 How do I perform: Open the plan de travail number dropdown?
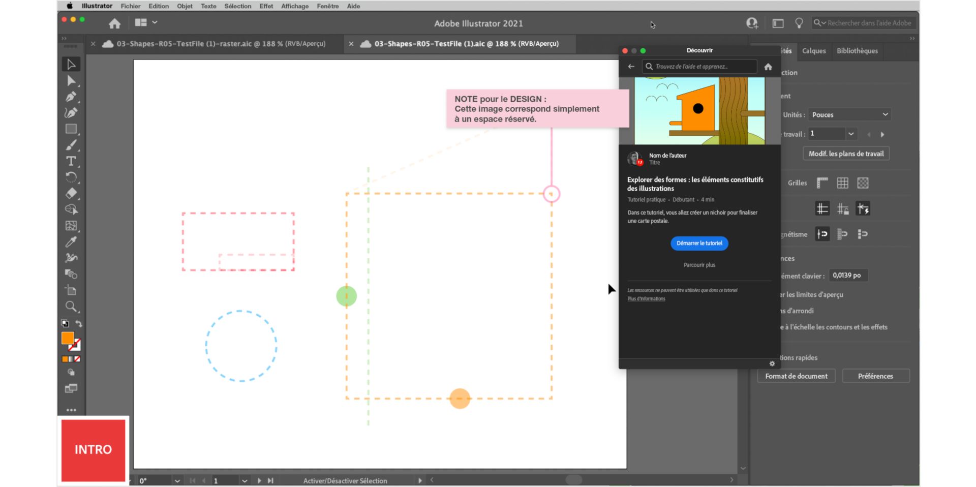tap(832, 134)
